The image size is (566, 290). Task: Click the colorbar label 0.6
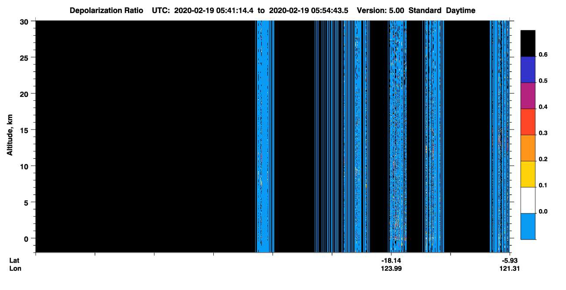(543, 55)
